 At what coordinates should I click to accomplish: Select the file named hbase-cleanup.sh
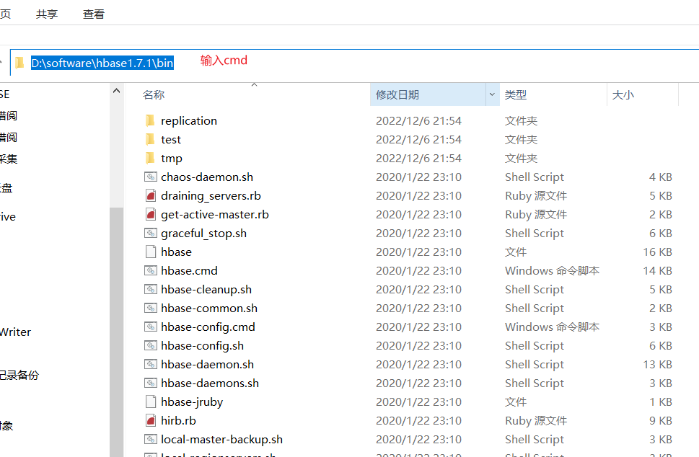point(206,290)
